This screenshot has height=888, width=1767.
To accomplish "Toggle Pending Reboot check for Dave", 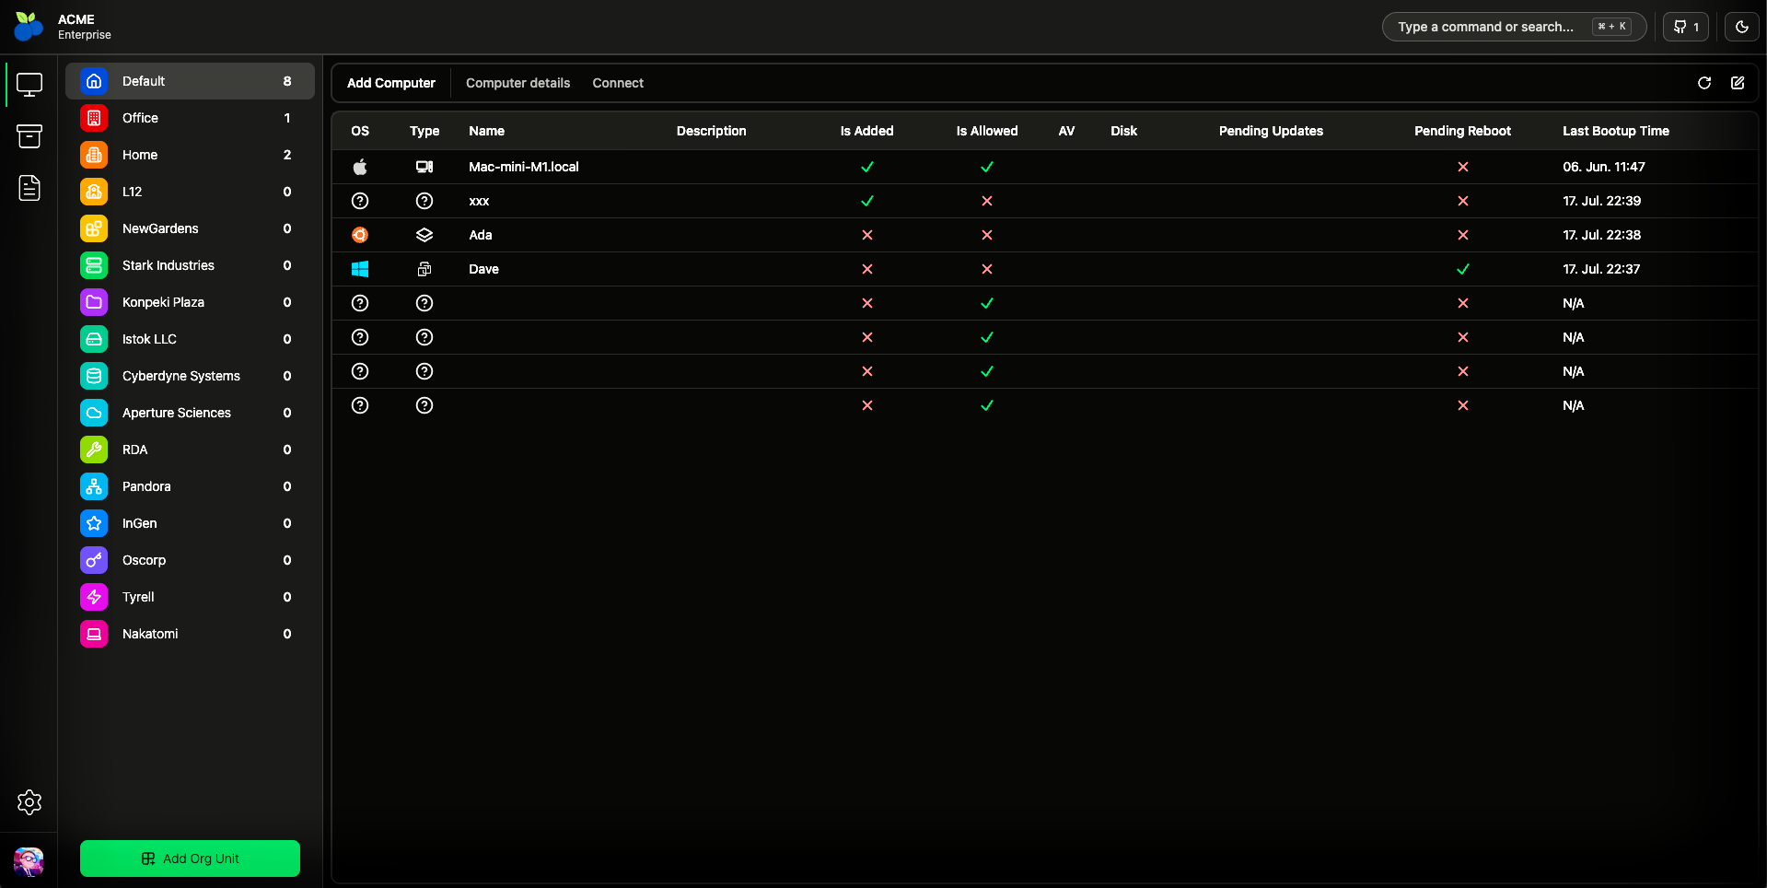I will [1463, 269].
